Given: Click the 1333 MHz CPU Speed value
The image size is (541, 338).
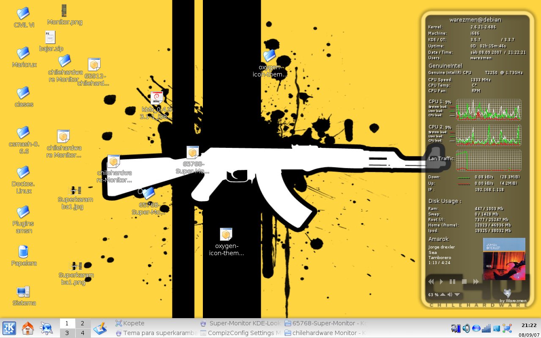Looking at the screenshot, I should [481, 80].
